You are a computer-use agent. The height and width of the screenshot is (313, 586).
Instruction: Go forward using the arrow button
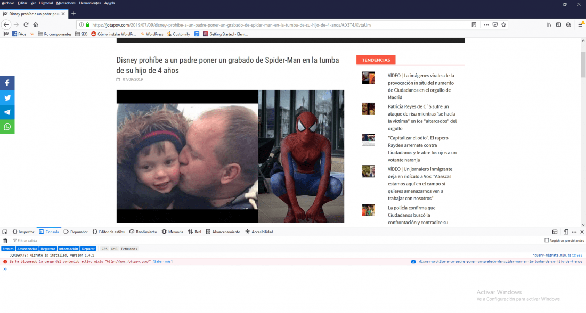coord(16,24)
